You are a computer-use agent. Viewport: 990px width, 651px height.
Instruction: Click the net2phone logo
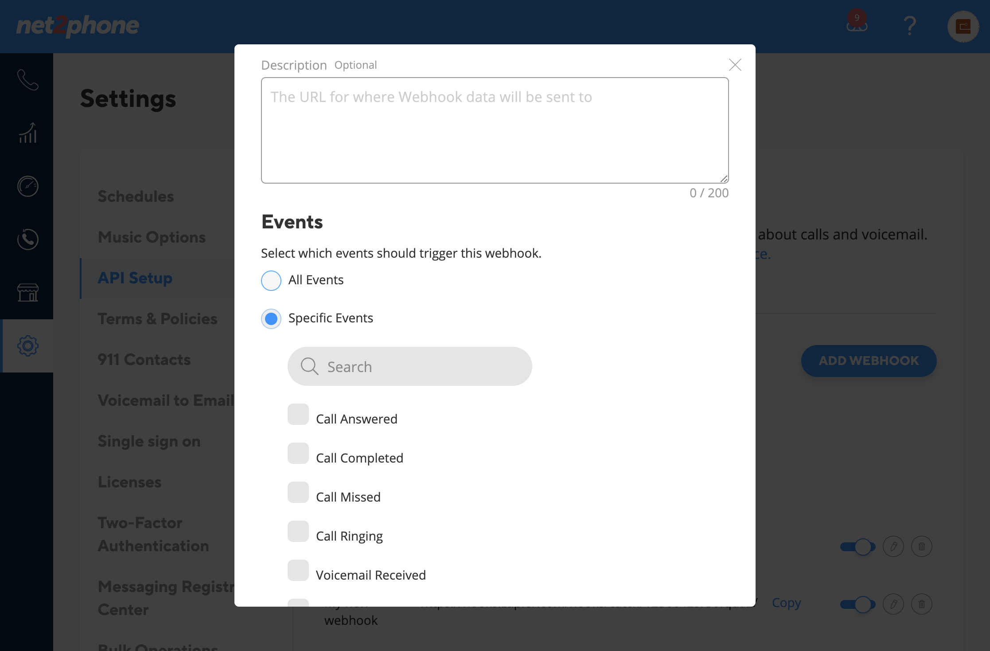click(x=78, y=26)
